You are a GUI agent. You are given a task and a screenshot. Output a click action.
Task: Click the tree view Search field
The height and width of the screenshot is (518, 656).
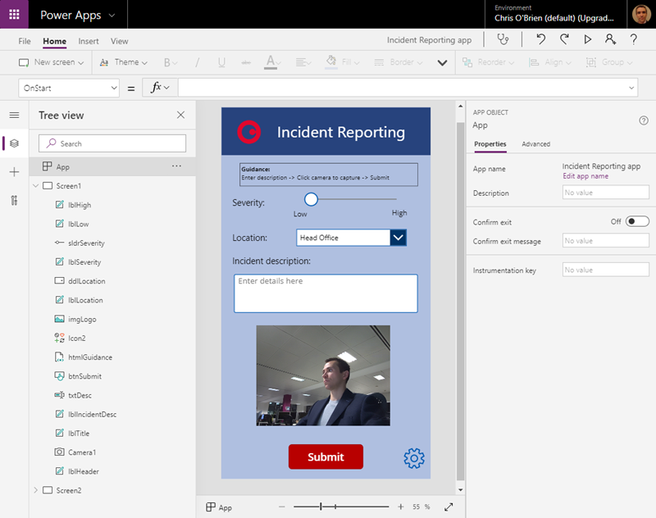click(x=112, y=143)
